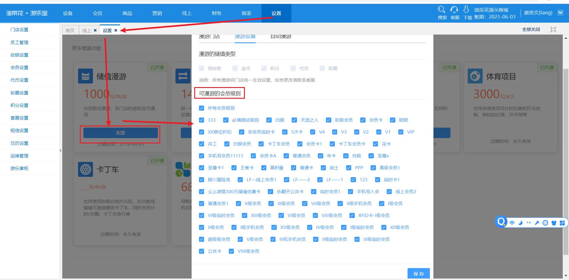Switch to the 首页 tab
Viewport: 569px width, 280px height.
click(70, 30)
